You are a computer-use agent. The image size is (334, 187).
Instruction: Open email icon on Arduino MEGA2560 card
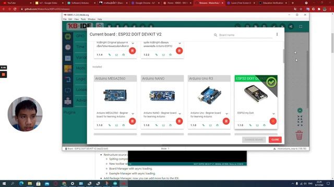coord(116,125)
